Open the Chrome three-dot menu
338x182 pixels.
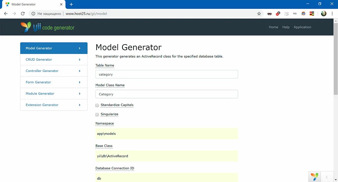click(332, 14)
